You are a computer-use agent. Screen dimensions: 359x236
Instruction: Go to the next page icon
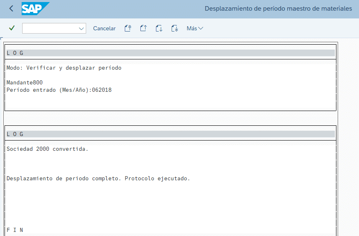tap(159, 28)
